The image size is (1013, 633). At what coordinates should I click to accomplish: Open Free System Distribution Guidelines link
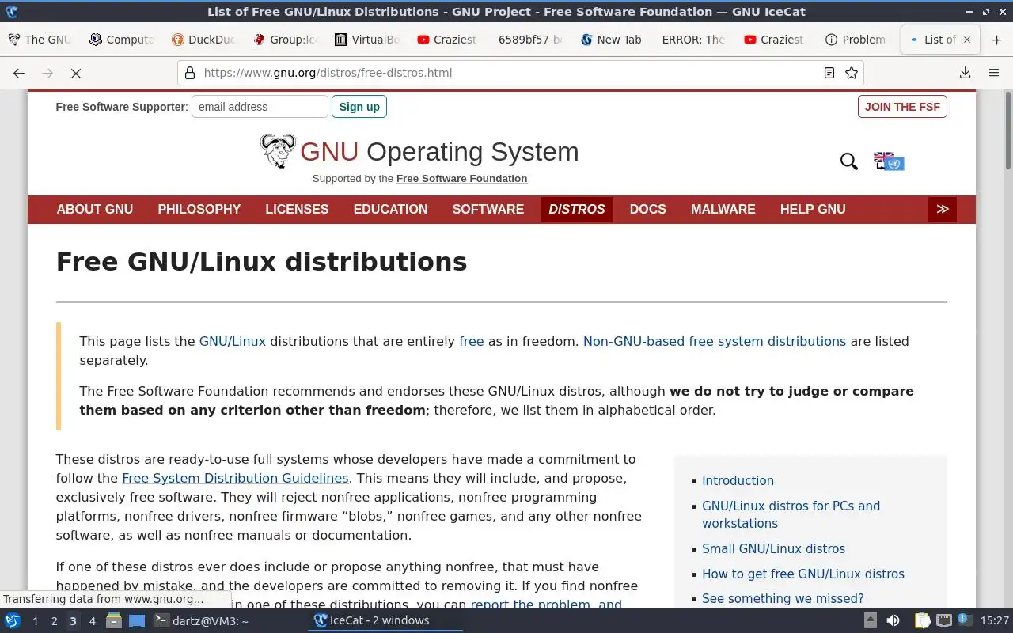click(x=235, y=478)
